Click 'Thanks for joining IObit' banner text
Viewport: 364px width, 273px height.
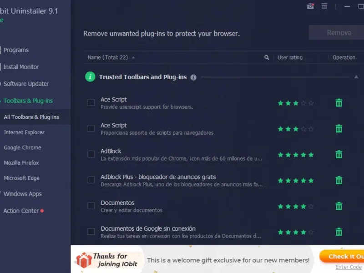point(115,260)
